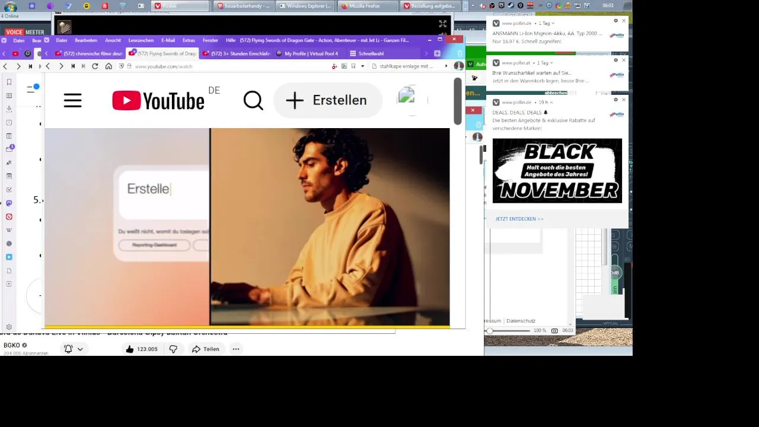759x427 pixels.
Task: Click Datenschutz link in background window
Action: 521,321
